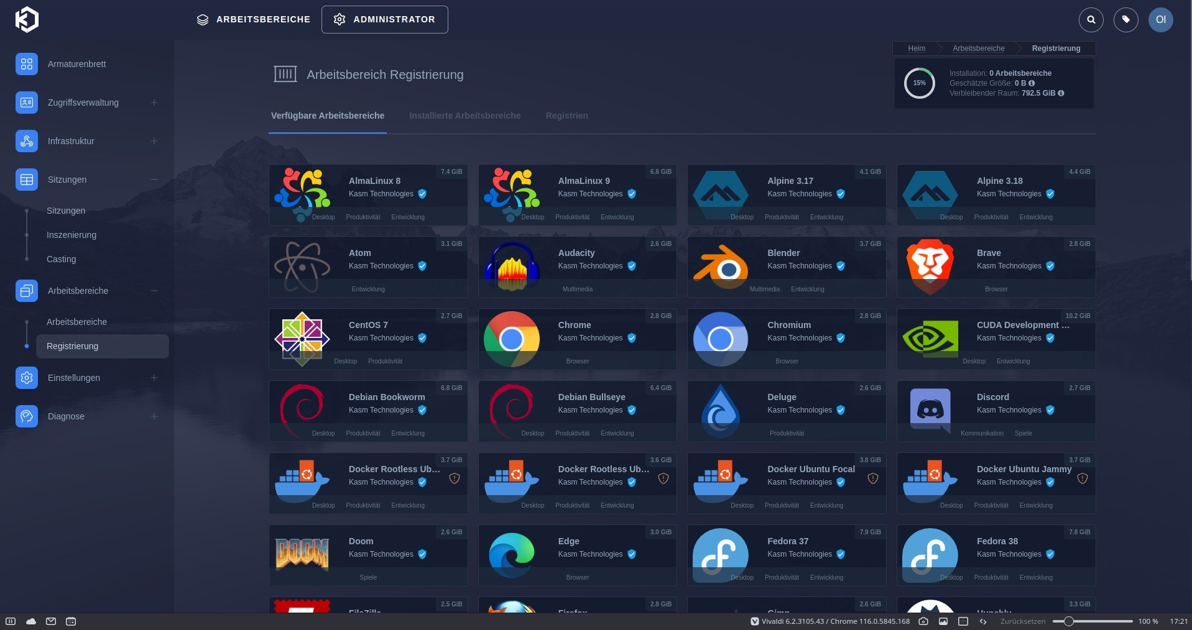Select the Registrierung sidebar item

click(103, 346)
